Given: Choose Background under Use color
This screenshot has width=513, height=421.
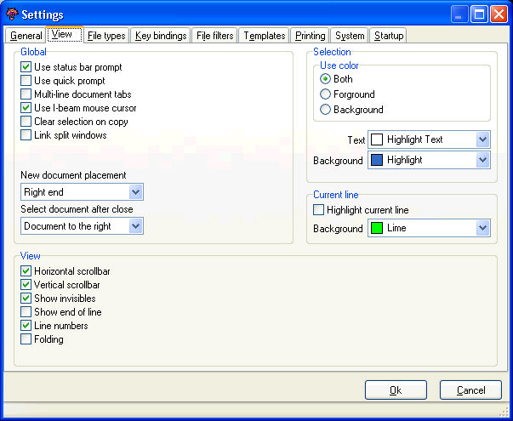Looking at the screenshot, I should [326, 110].
